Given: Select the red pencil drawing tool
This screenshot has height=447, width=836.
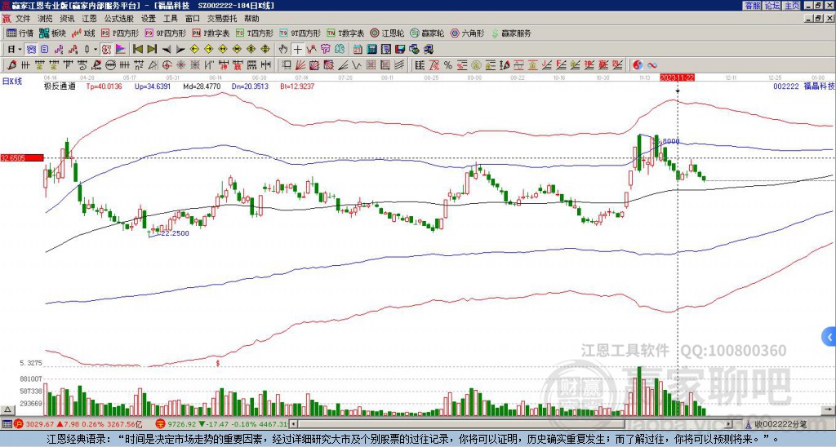Looking at the screenshot, I should tap(11, 65).
